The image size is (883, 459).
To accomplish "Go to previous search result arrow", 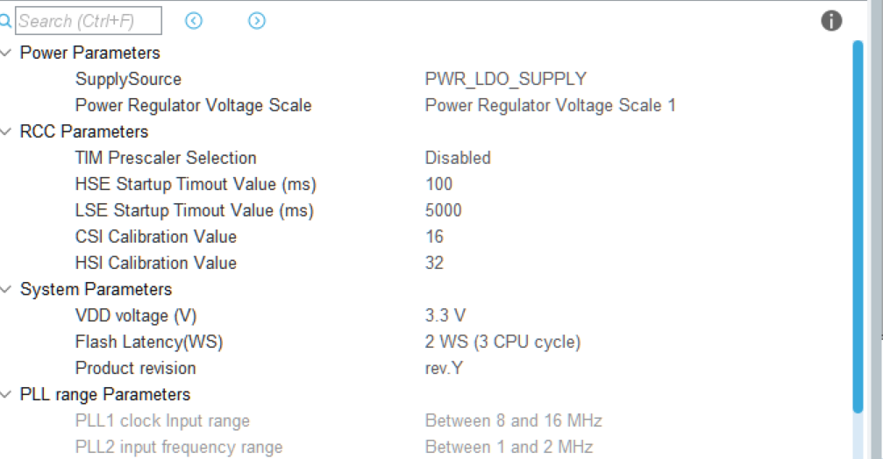I will click(194, 21).
